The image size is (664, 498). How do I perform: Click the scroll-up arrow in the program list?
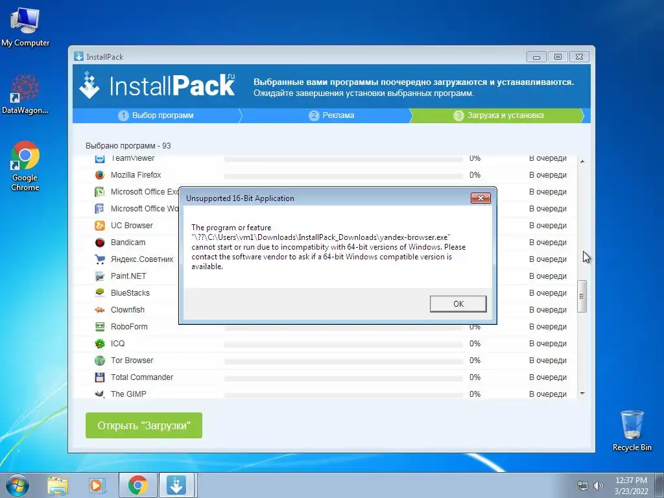pos(582,161)
